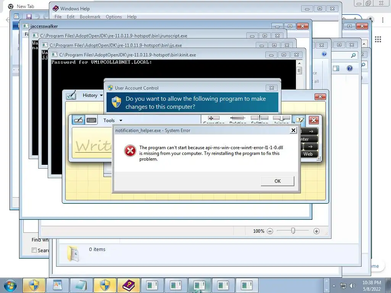Screen dimensions: 391x293
Task: Show the Correcting gesture demo in the Input Panel
Action: tap(214, 119)
